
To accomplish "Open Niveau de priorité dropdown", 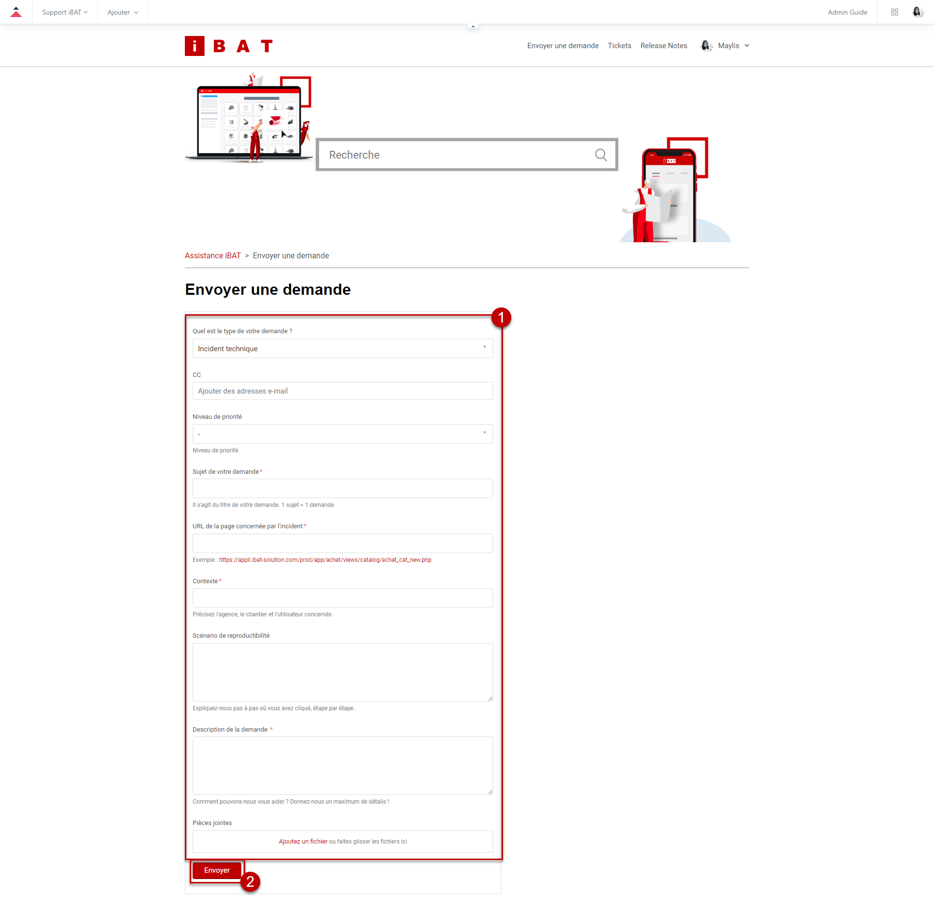I will [342, 434].
